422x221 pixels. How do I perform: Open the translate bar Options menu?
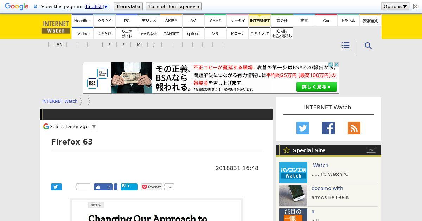click(395, 6)
